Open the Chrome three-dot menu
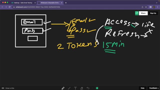Viewport: 160px width, 90px height. coord(157,7)
